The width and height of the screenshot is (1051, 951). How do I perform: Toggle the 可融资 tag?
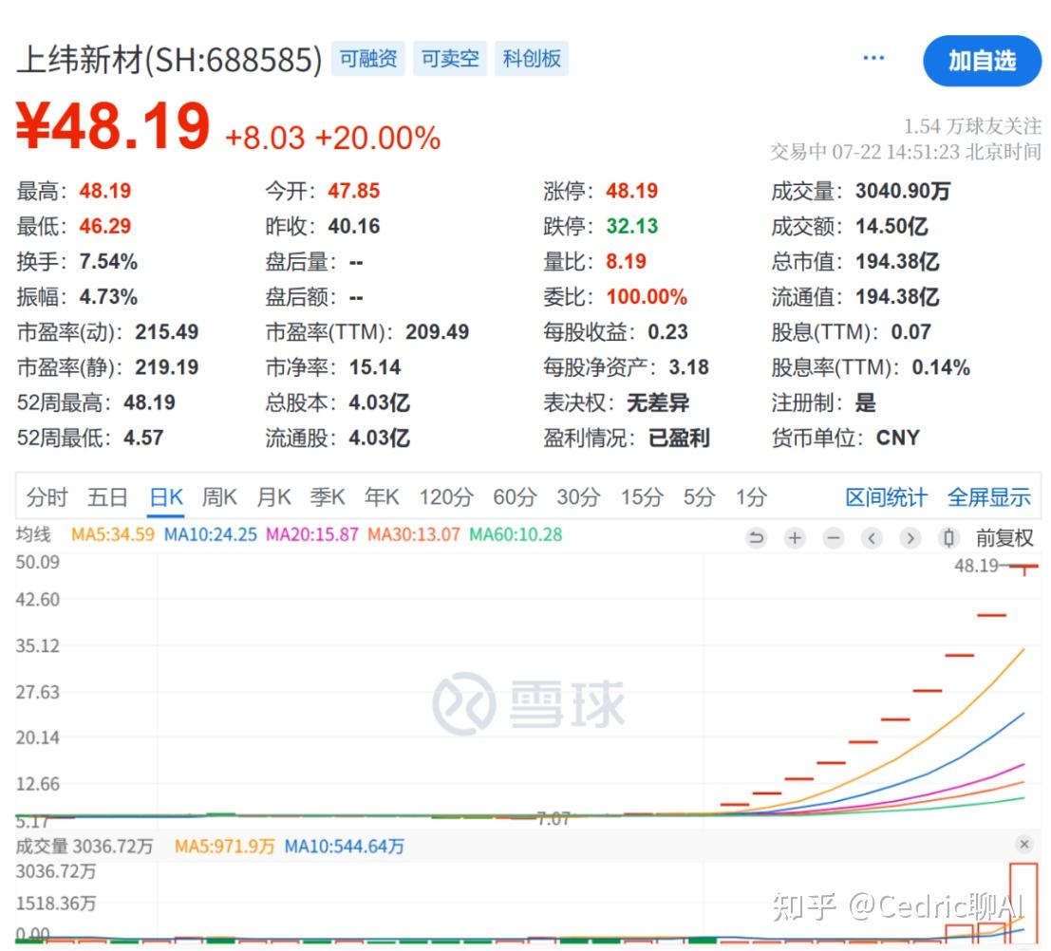pos(367,58)
